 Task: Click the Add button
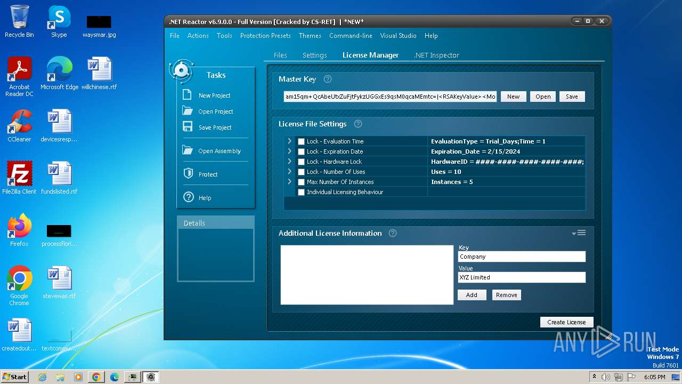click(x=472, y=295)
